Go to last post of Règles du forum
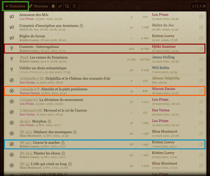Viewport: 210px width, 176px height. pos(201,38)
